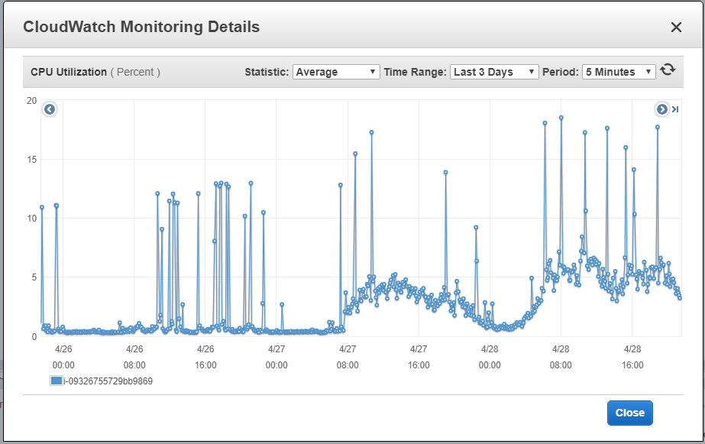The height and width of the screenshot is (444, 705).
Task: Click the 4/26 00:00 x-axis label
Action: (63, 356)
